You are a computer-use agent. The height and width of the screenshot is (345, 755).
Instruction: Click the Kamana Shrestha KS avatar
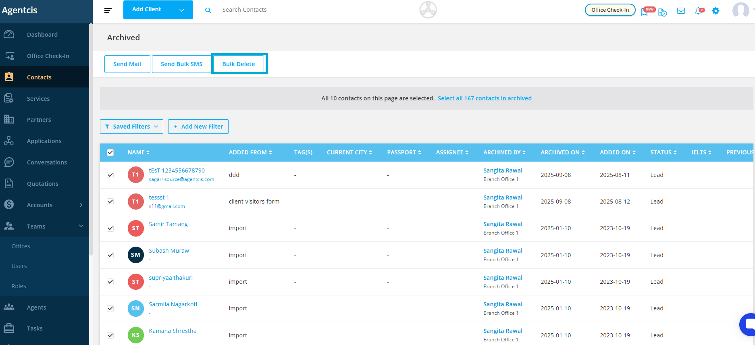(136, 335)
